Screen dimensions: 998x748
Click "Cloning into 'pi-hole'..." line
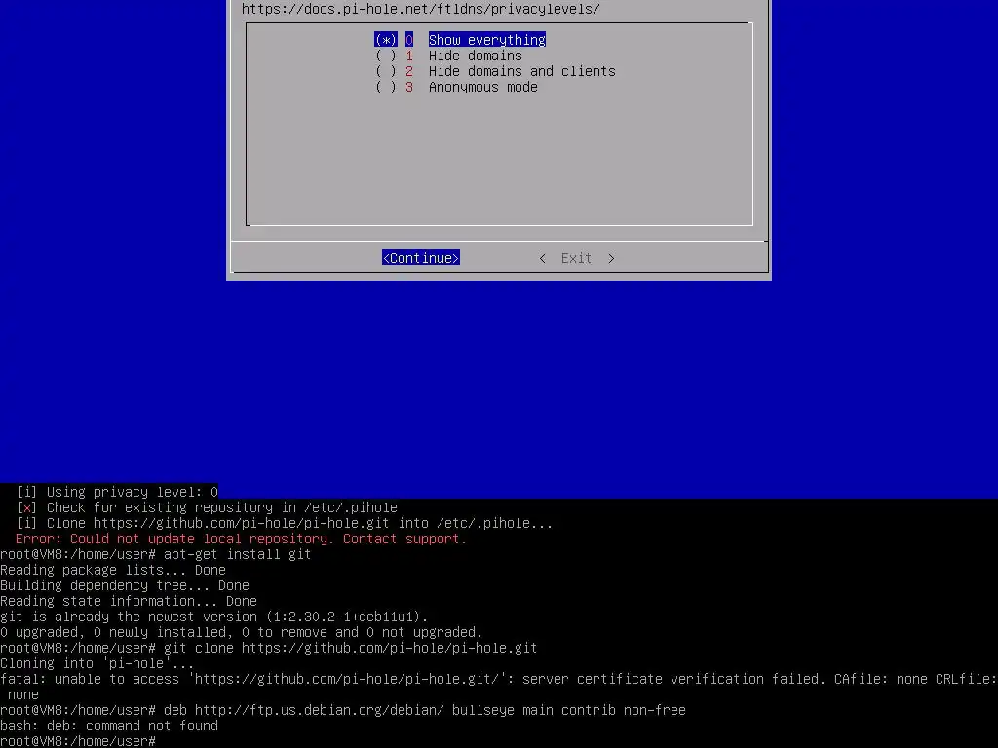click(x=97, y=663)
